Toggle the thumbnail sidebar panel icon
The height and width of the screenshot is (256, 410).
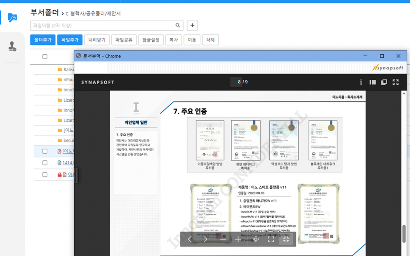point(373,82)
